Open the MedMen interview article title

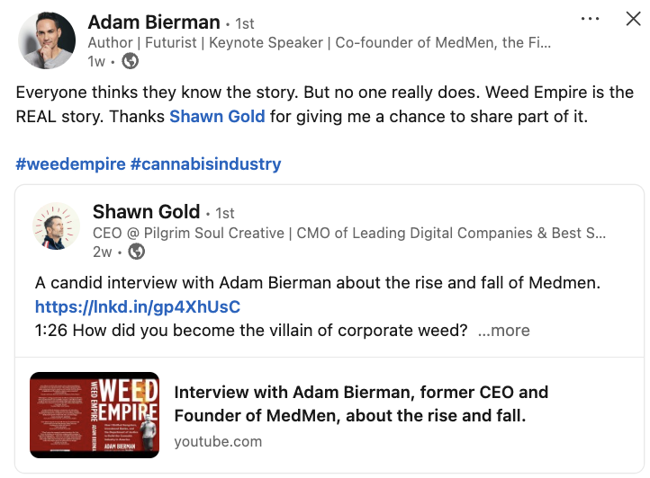(360, 404)
